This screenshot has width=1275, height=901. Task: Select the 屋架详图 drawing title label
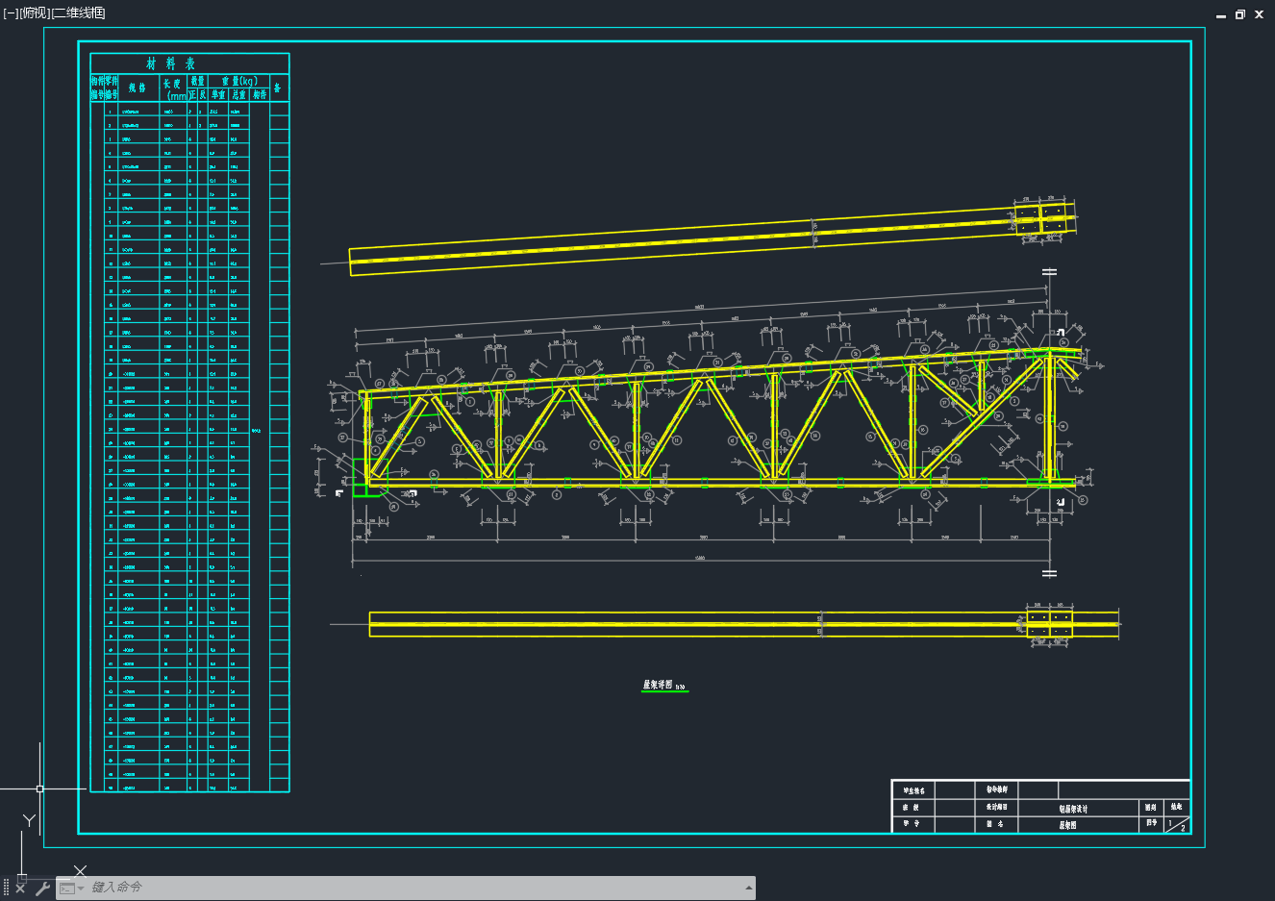tap(659, 685)
